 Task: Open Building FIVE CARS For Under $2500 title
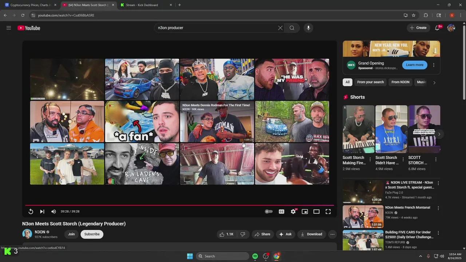pyautogui.click(x=409, y=234)
